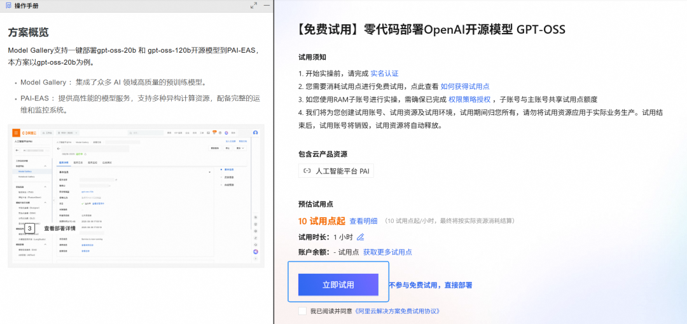Click the 人工智能平台 PAI resource tag

pos(337,171)
